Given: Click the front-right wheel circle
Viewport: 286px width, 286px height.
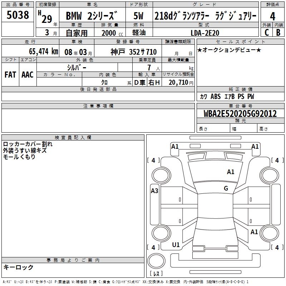Looking at the screenshot, I should 270,176.
